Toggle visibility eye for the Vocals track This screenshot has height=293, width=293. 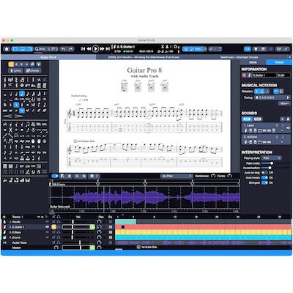click(47, 222)
